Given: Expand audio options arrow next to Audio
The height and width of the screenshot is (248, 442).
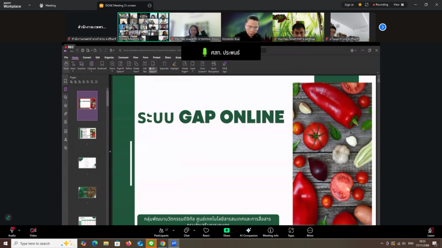Looking at the screenshot, I should 19,230.
